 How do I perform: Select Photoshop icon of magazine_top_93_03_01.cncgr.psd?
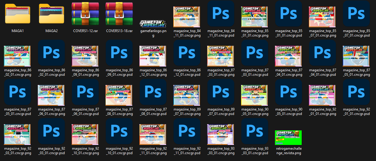click(255, 131)
